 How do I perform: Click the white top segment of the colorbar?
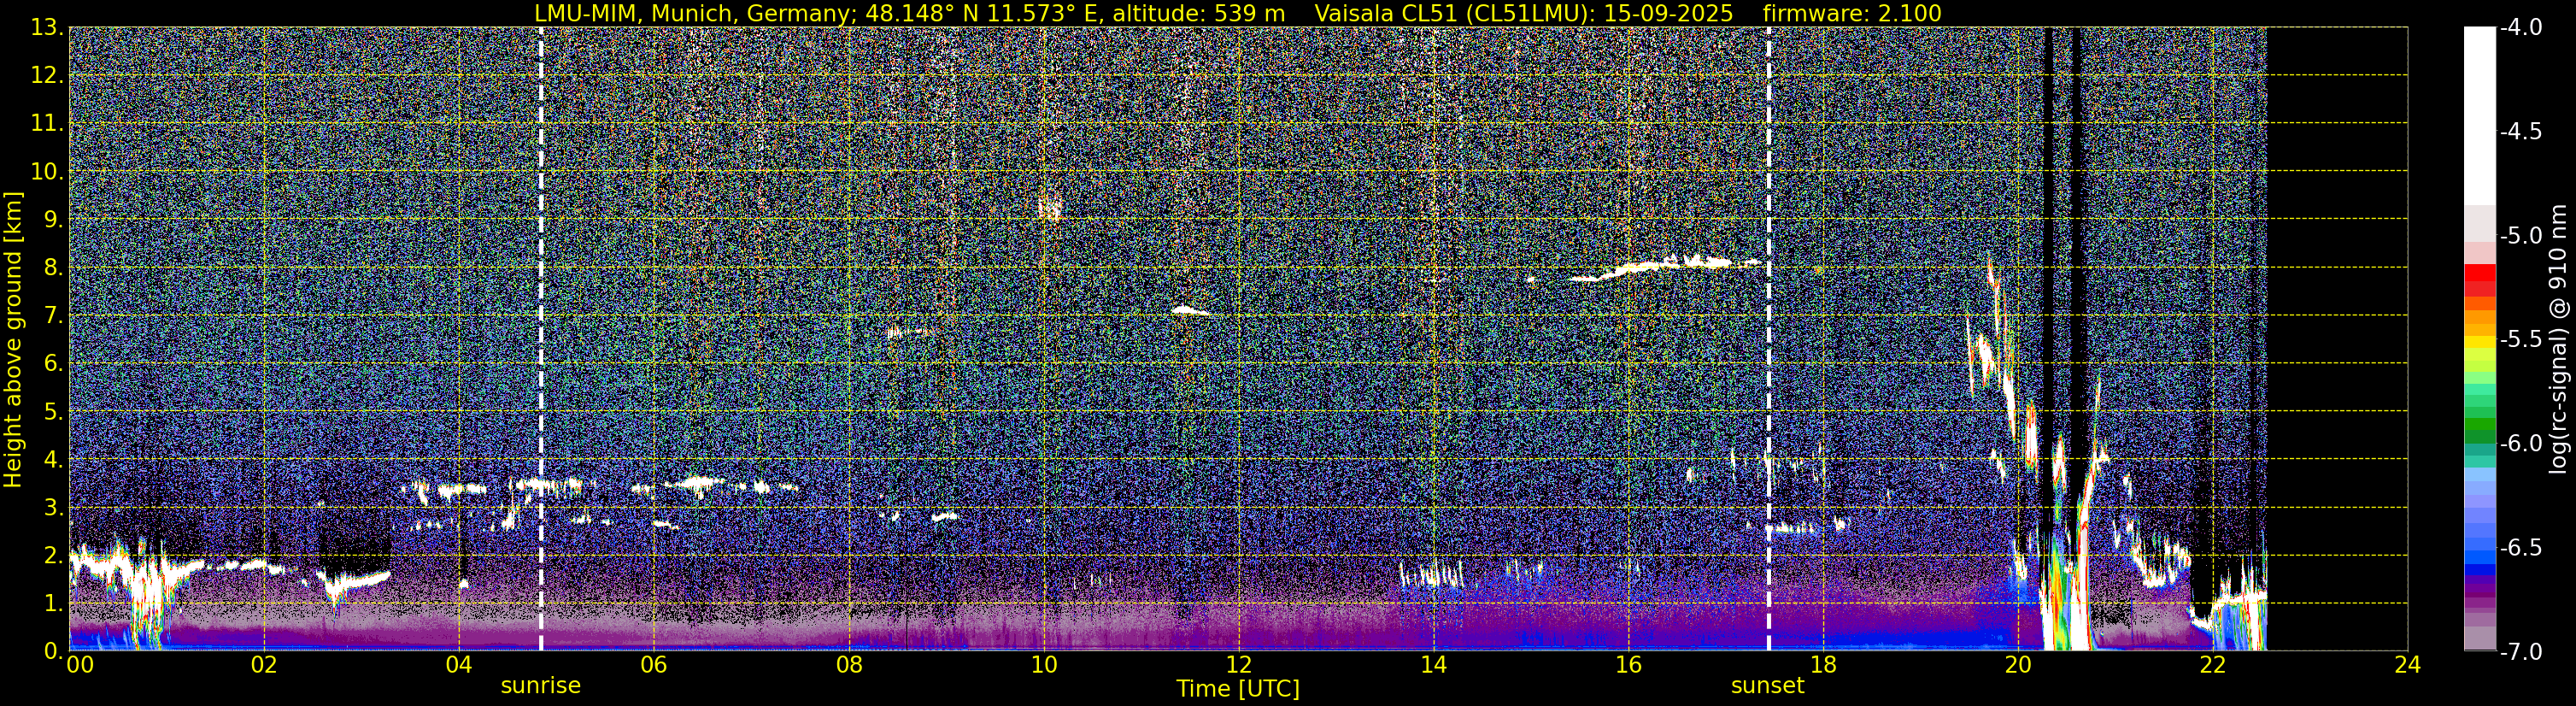tap(2480, 116)
